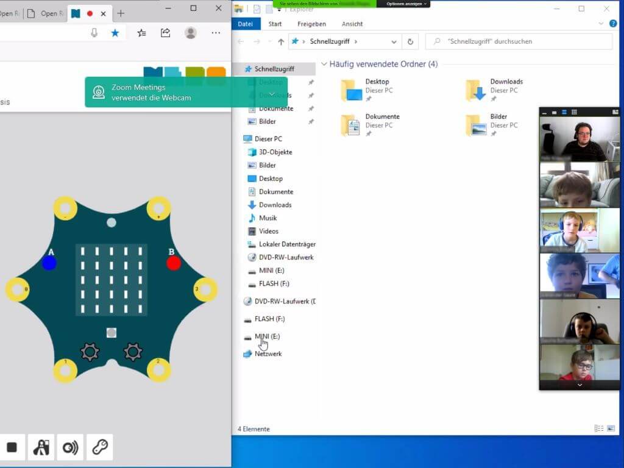Click the blue favorite star in browser
This screenshot has height=468, width=624.
[x=115, y=33]
